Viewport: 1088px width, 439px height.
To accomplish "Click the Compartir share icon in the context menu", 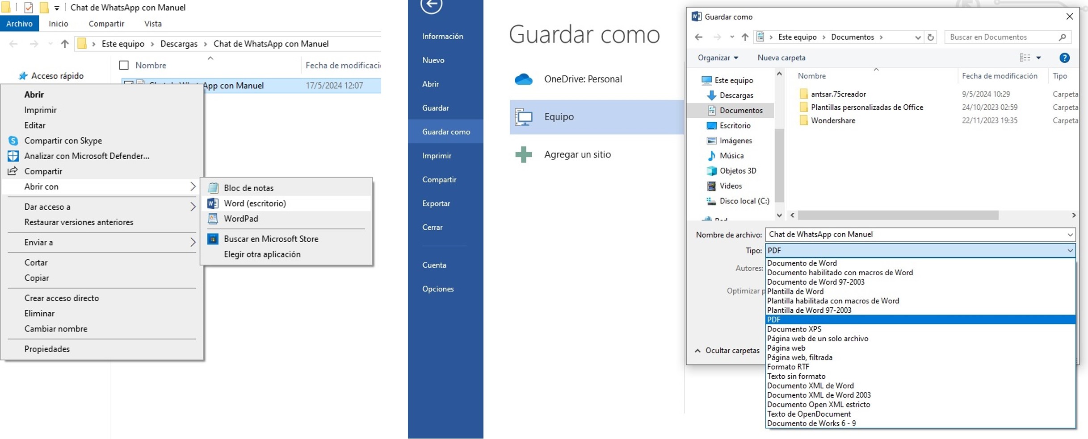I will tap(13, 171).
